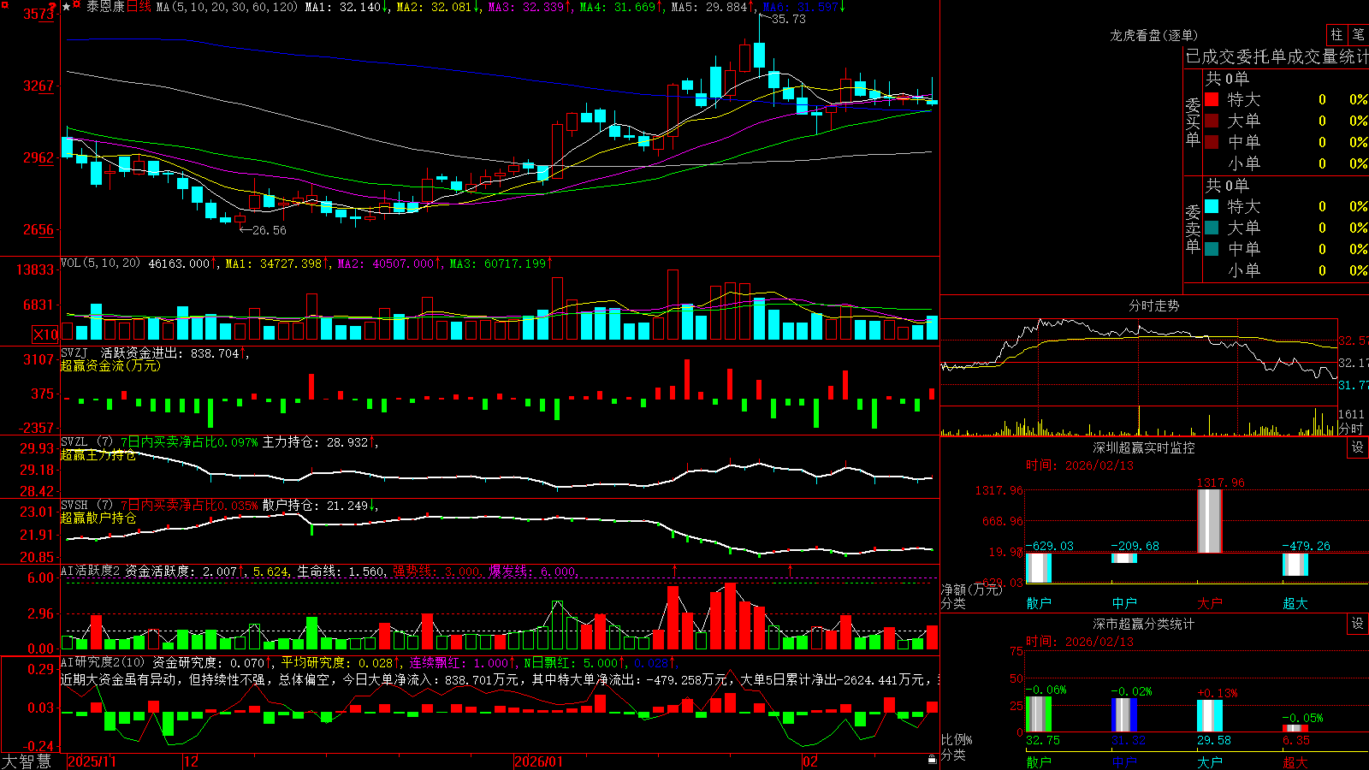This screenshot has width=1369, height=770.
Task: Click the 1611 volume value under the intraday chart
Action: [1351, 414]
